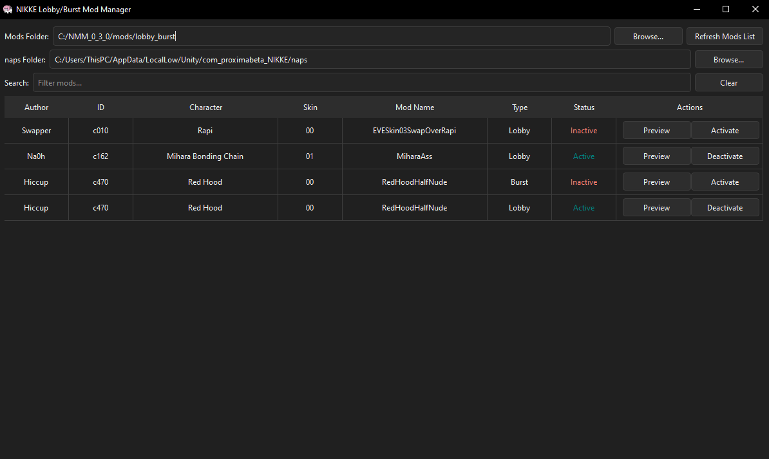Browse for the Mods Folder
The image size is (769, 459).
648,36
